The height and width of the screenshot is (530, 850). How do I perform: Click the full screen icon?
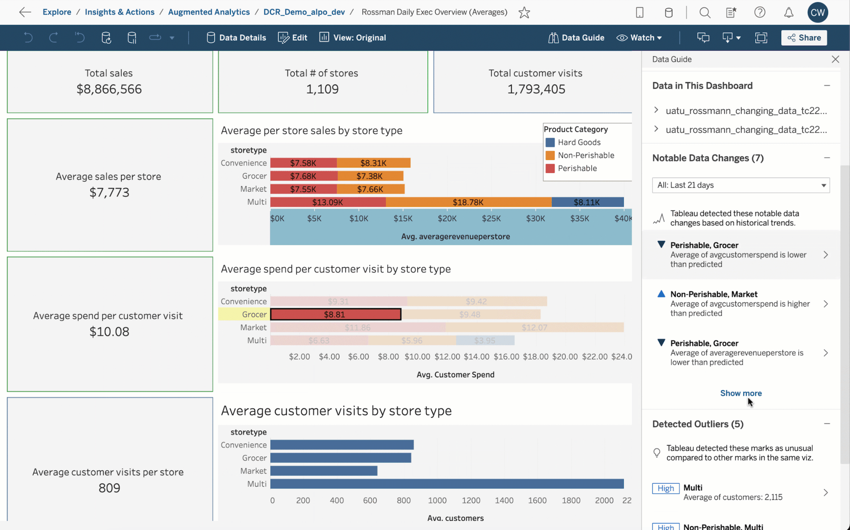(x=761, y=37)
